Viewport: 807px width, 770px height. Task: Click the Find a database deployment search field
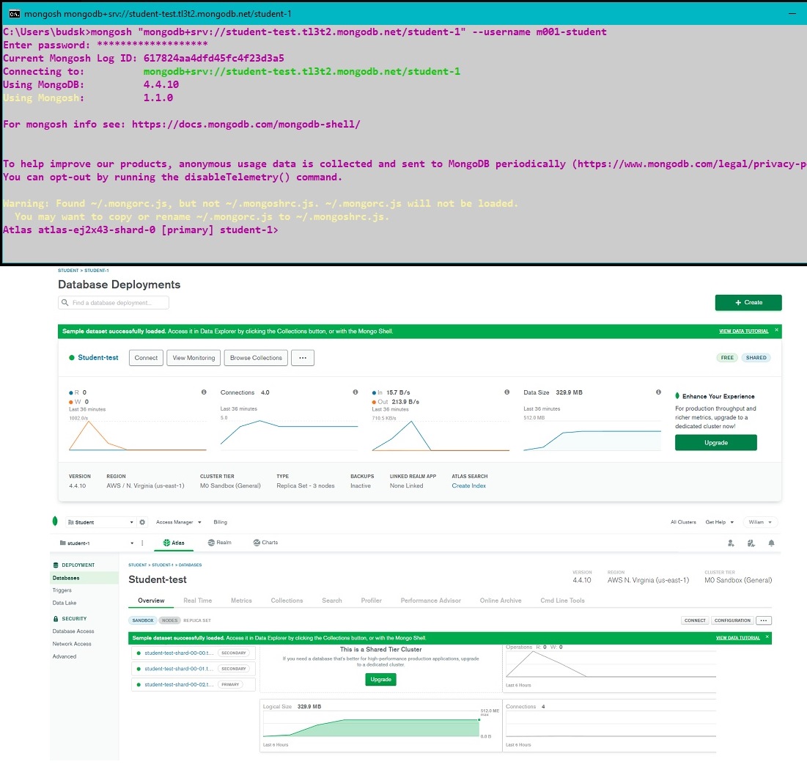tap(114, 302)
